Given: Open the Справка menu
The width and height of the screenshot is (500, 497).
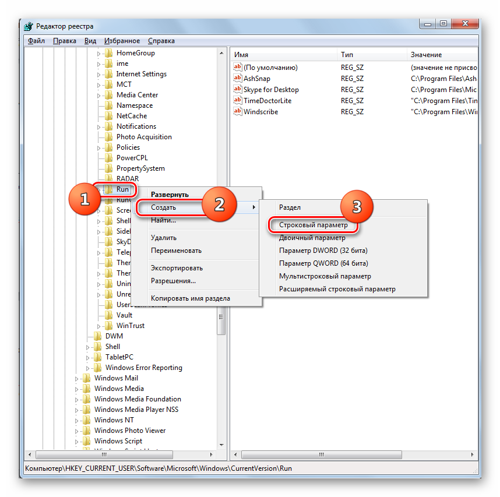Looking at the screenshot, I should tap(161, 41).
